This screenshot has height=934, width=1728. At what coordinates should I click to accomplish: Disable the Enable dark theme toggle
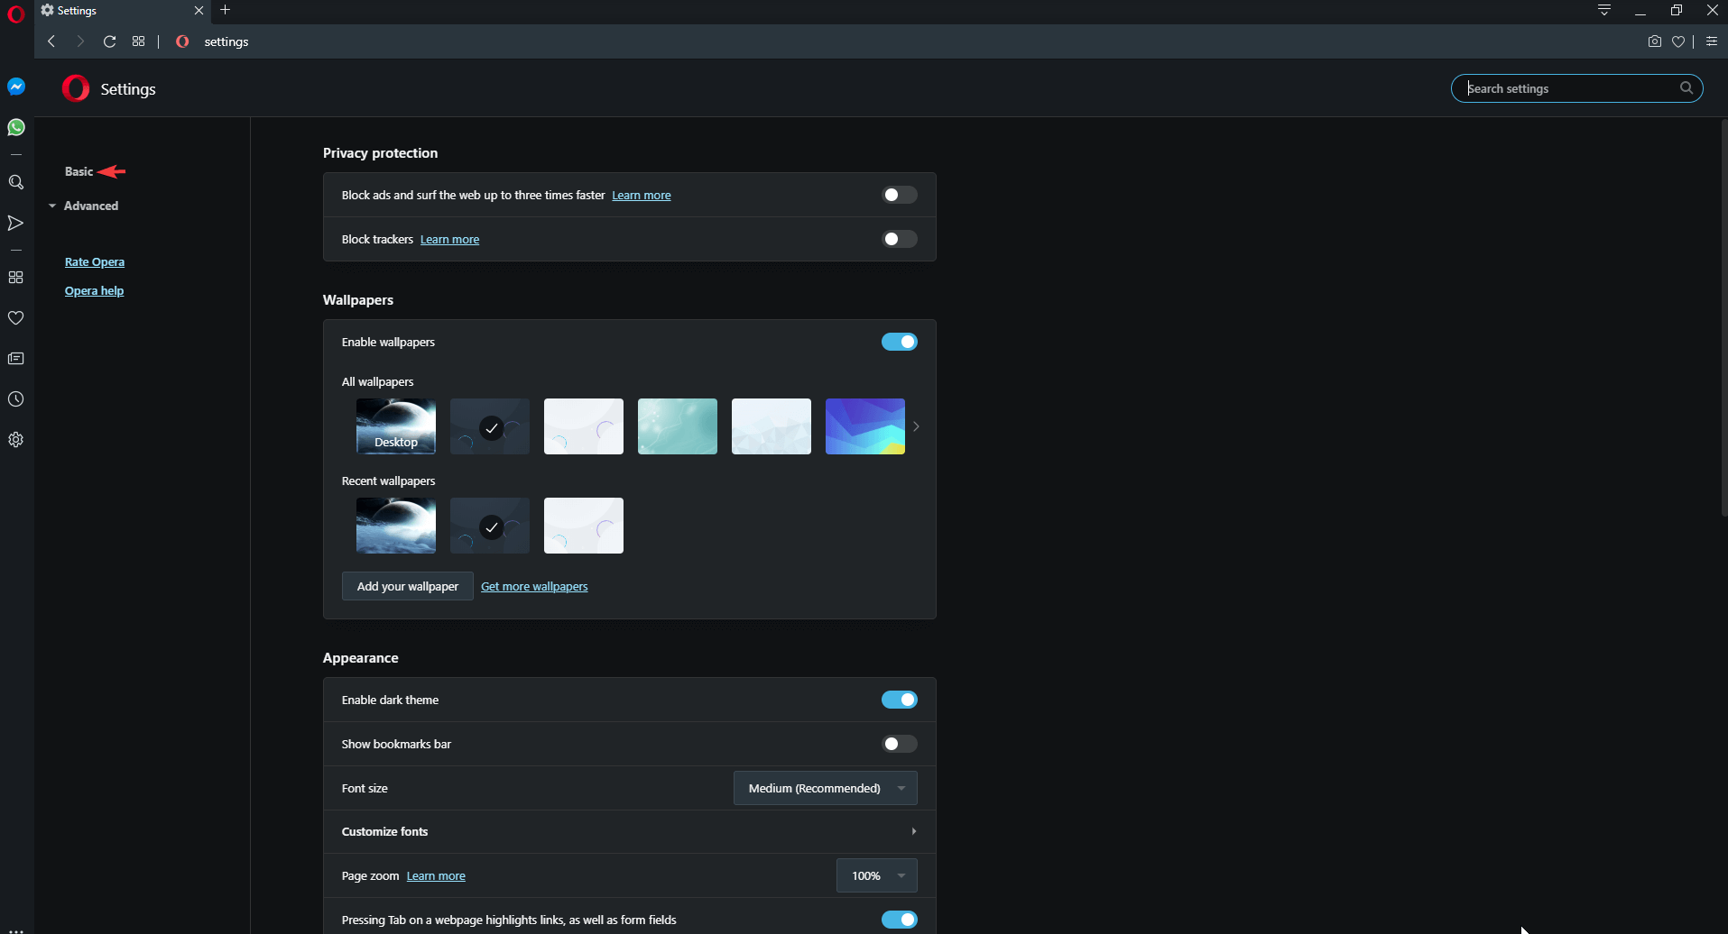pos(899,699)
